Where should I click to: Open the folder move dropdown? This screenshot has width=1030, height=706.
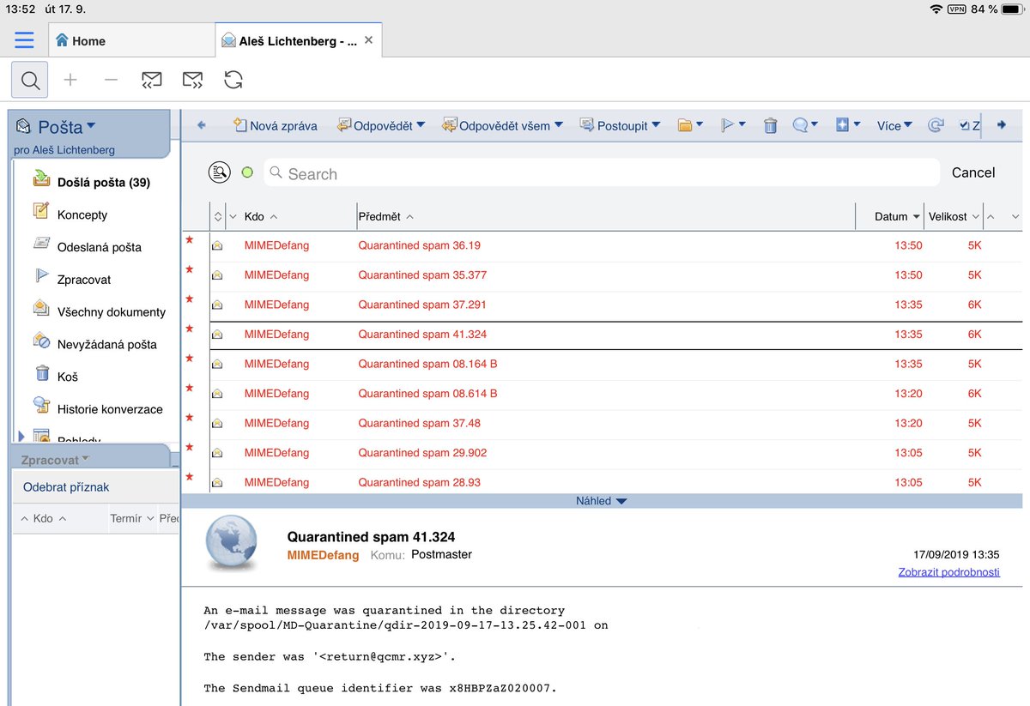pos(690,125)
